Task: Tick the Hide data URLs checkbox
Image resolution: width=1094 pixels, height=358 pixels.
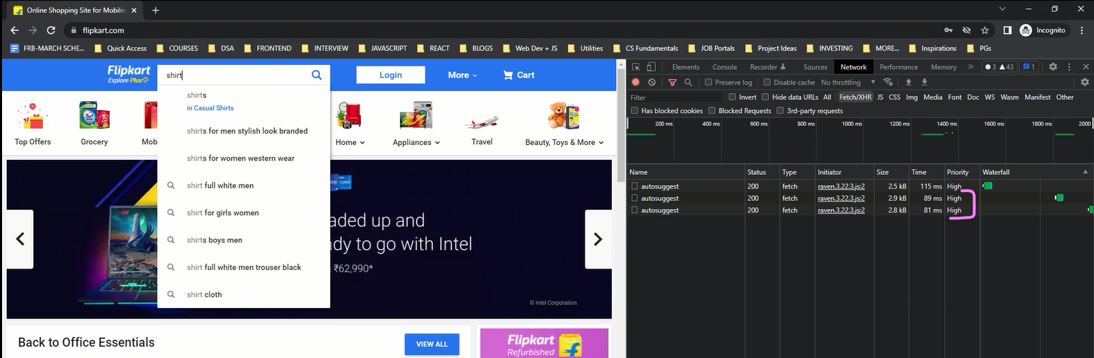Action: [765, 97]
